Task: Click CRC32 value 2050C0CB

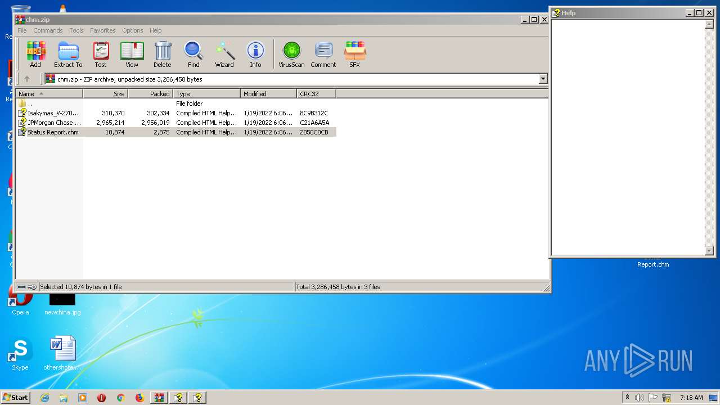Action: 314,132
